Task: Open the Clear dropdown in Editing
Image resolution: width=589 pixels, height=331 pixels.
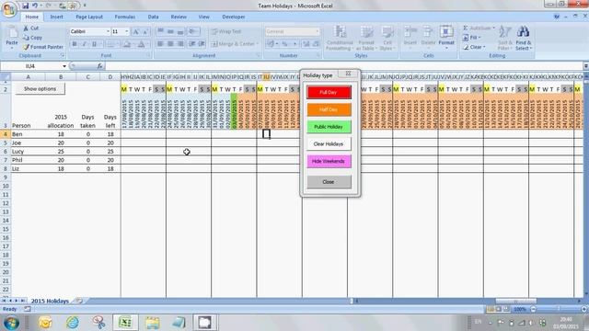Action: 474,47
